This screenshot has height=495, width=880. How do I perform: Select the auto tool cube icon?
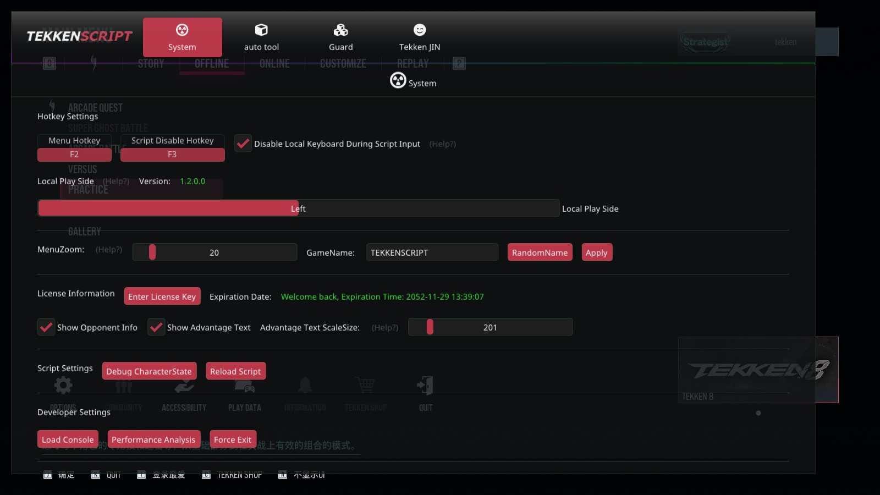pos(261,30)
